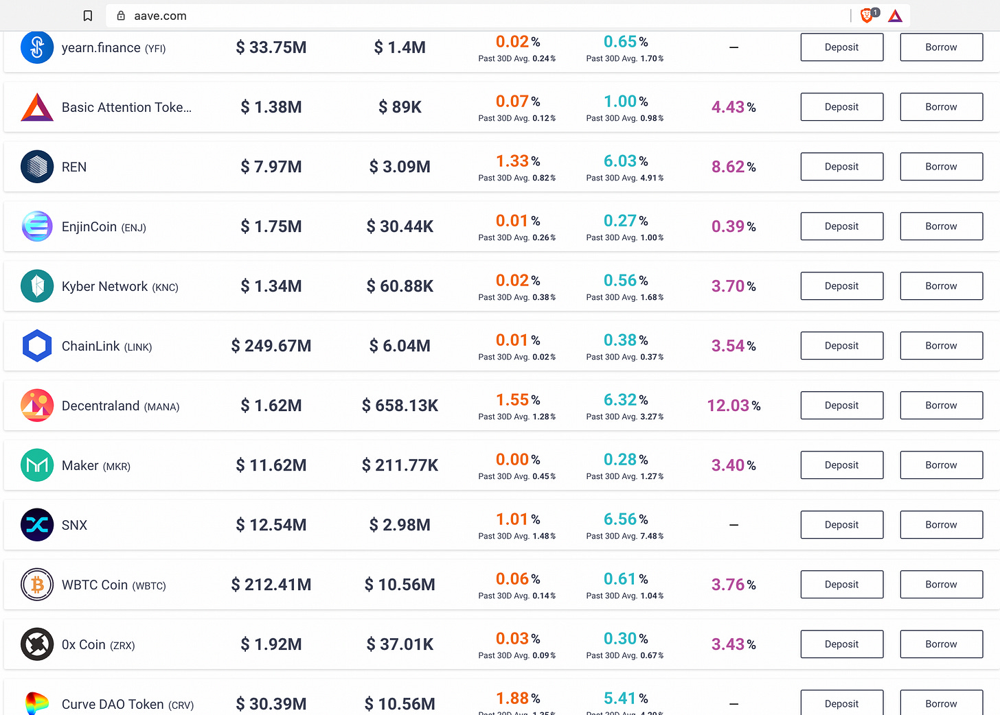Select the WBTC Coin (WBTC) asset name
This screenshot has height=715, width=1000.
click(114, 585)
